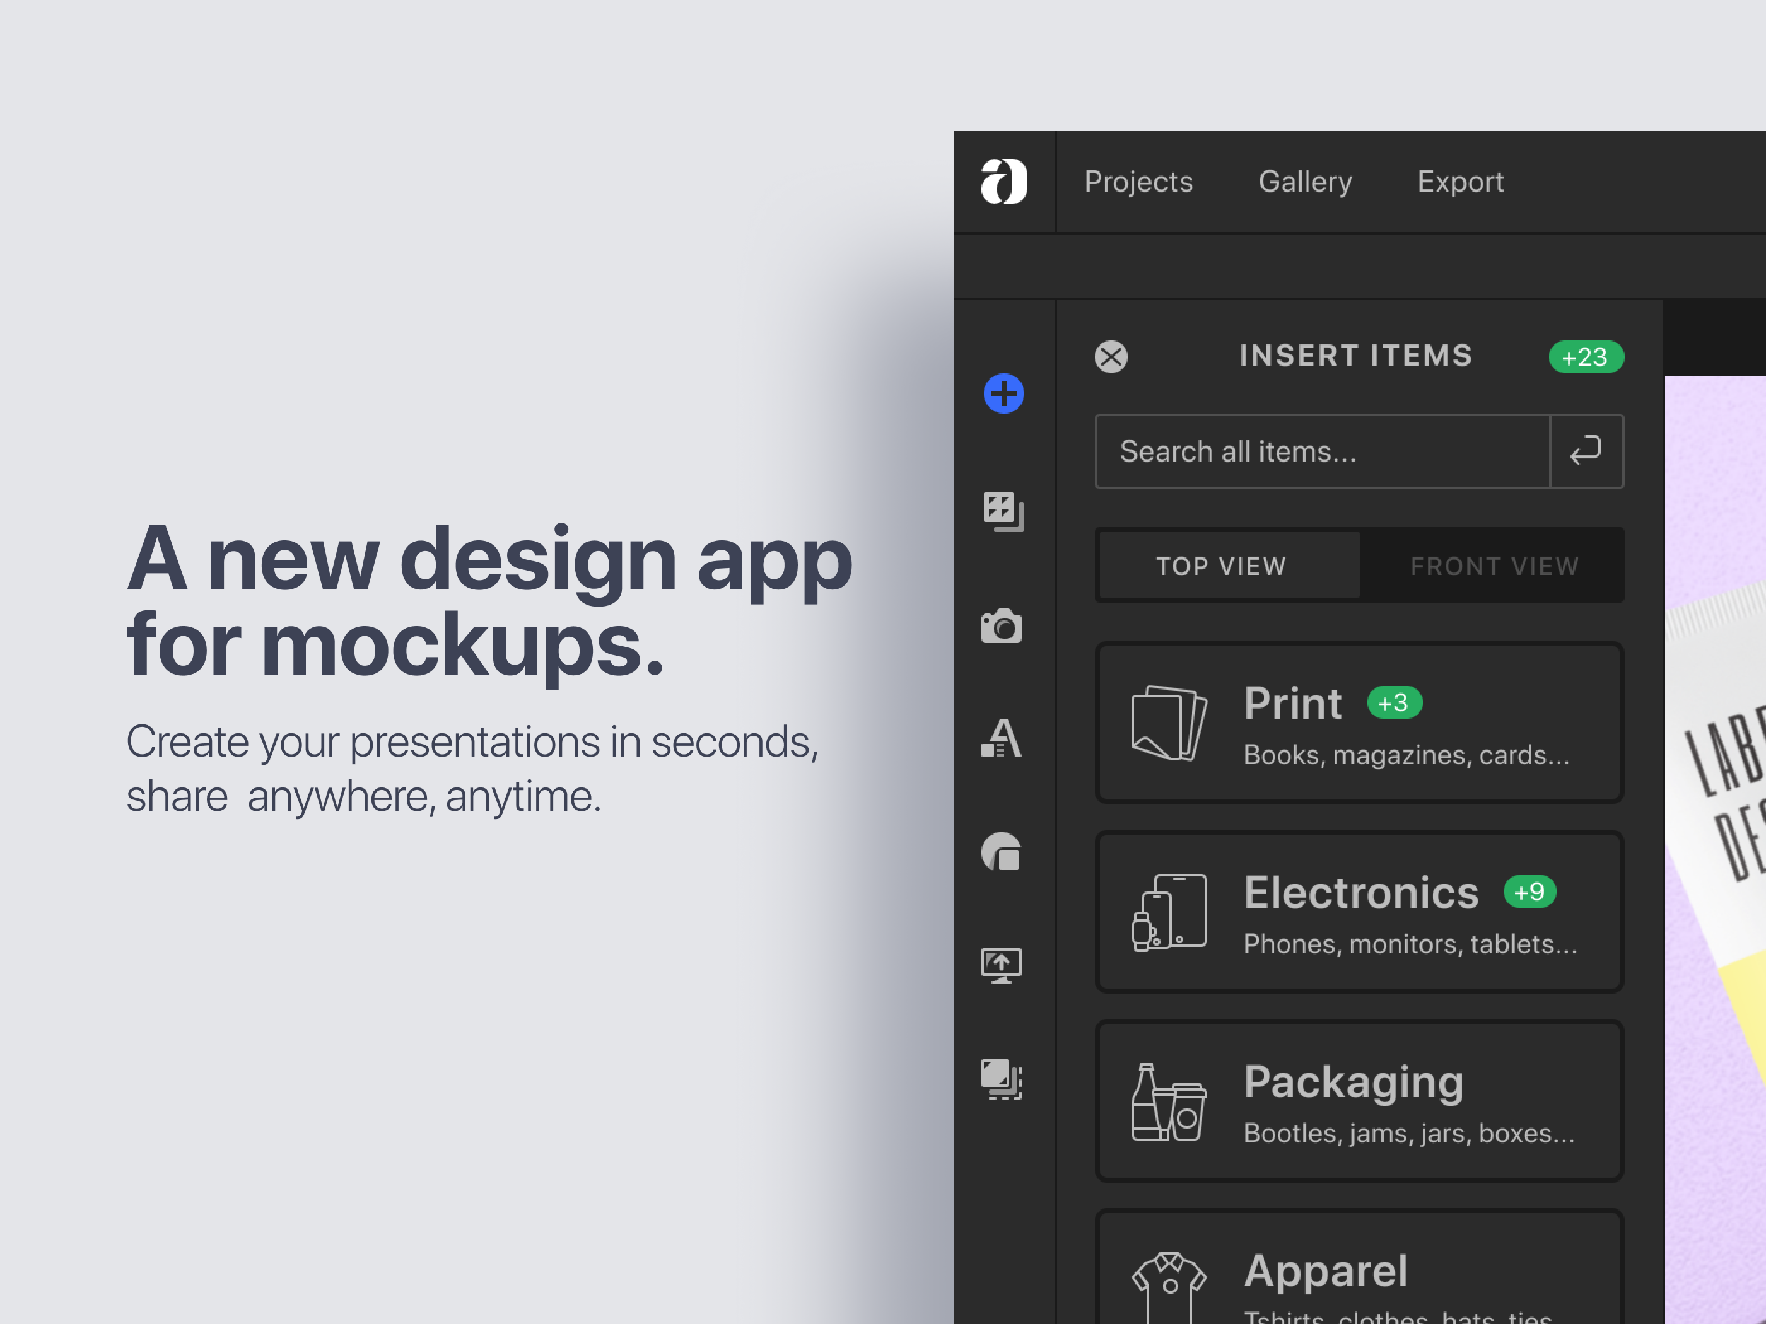This screenshot has width=1766, height=1324.
Task: Open the grid layouts sidebar icon
Action: point(1003,511)
